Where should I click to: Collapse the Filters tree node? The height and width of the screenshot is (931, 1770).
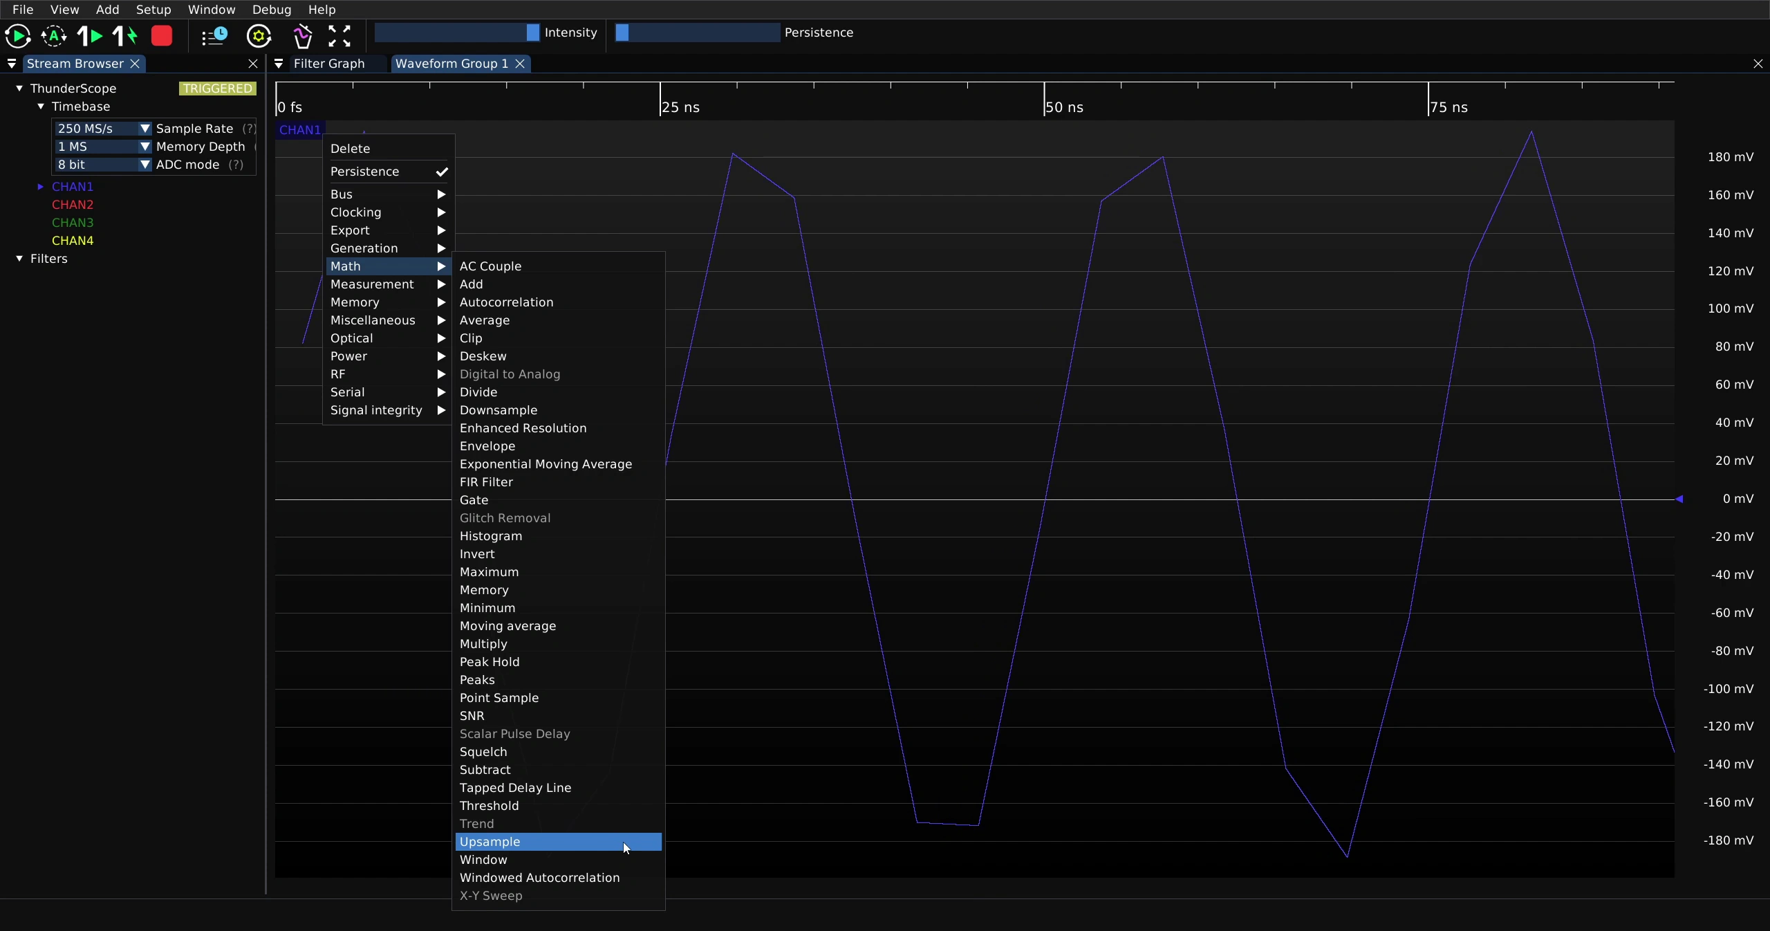19,259
